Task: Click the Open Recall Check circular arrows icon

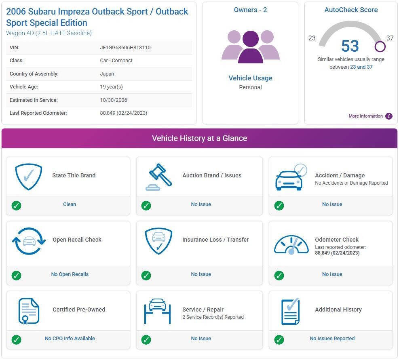Action: click(29, 241)
